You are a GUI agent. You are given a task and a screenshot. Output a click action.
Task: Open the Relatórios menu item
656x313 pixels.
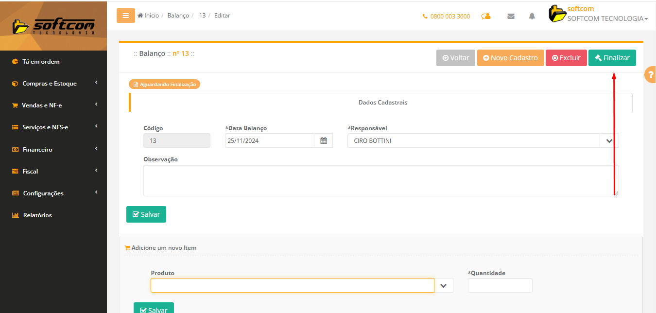[37, 215]
